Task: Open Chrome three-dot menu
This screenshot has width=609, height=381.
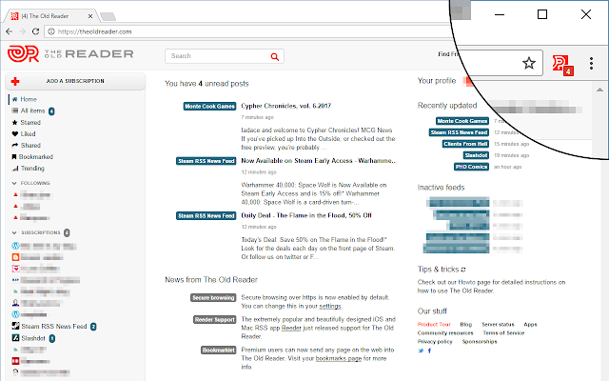Action: (x=591, y=64)
